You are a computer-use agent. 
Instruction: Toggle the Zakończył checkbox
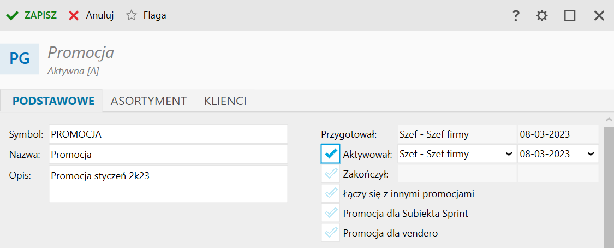[331, 174]
